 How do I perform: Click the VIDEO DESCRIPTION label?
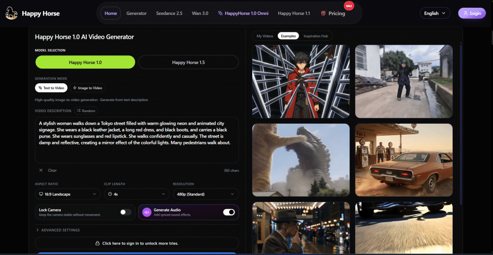pyautogui.click(x=53, y=111)
